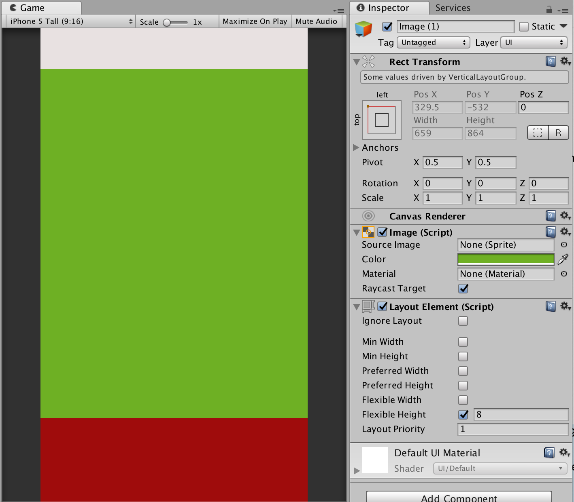This screenshot has height=502, width=574.
Task: Click the Flexible Height value field
Action: (521, 415)
